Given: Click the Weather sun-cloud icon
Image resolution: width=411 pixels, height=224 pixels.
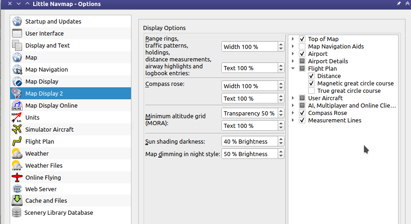Looking at the screenshot, I should point(17,153).
